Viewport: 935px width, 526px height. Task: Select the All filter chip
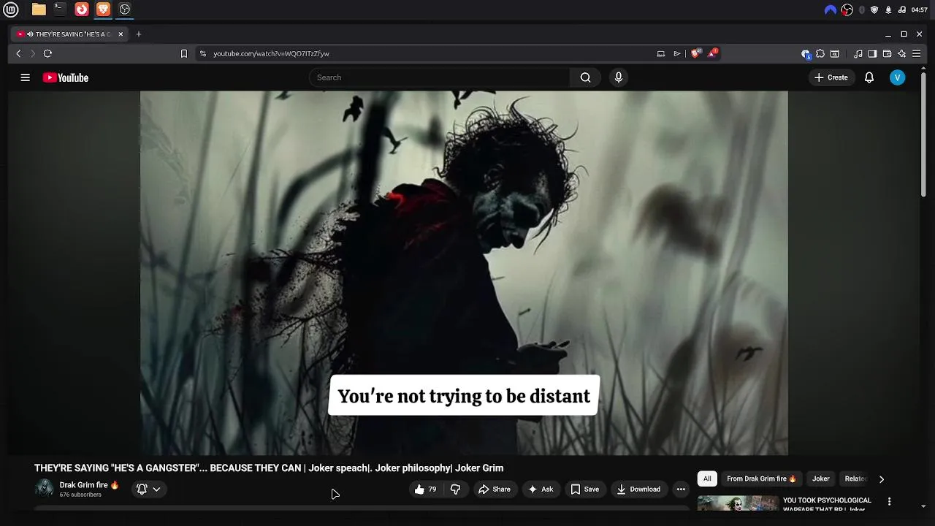(707, 479)
